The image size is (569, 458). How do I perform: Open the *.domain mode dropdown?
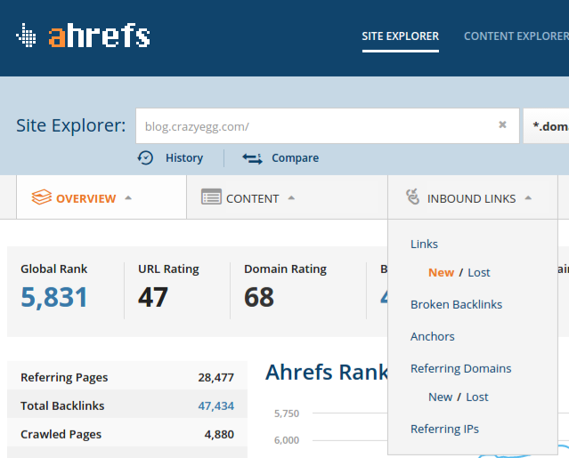pos(546,126)
